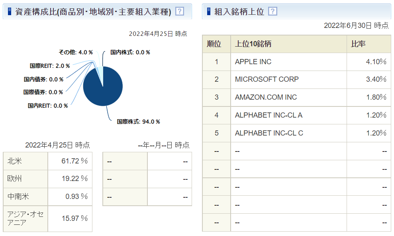The width and height of the screenshot is (394, 236).
Task: Click the その他: 4.0 % pie label
Action: (x=76, y=52)
